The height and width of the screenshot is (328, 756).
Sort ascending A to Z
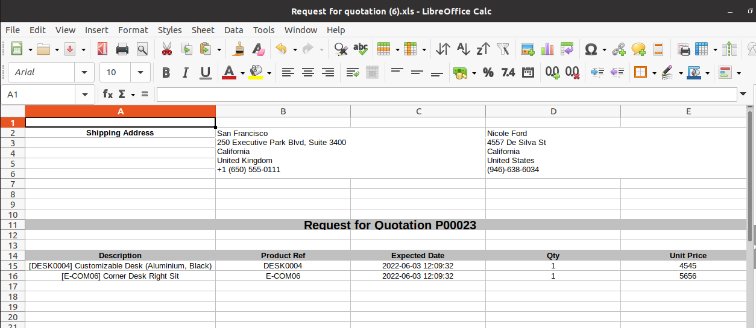(x=463, y=49)
